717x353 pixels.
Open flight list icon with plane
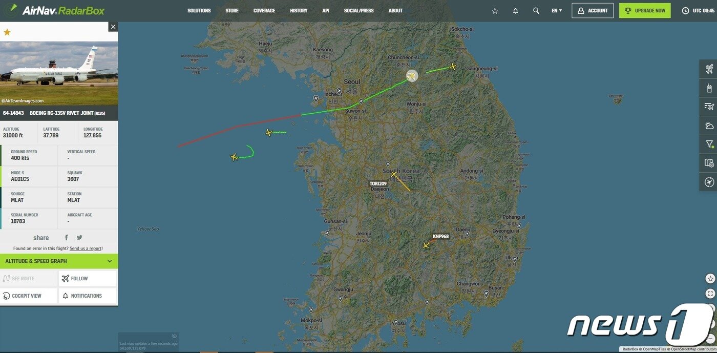click(709, 107)
